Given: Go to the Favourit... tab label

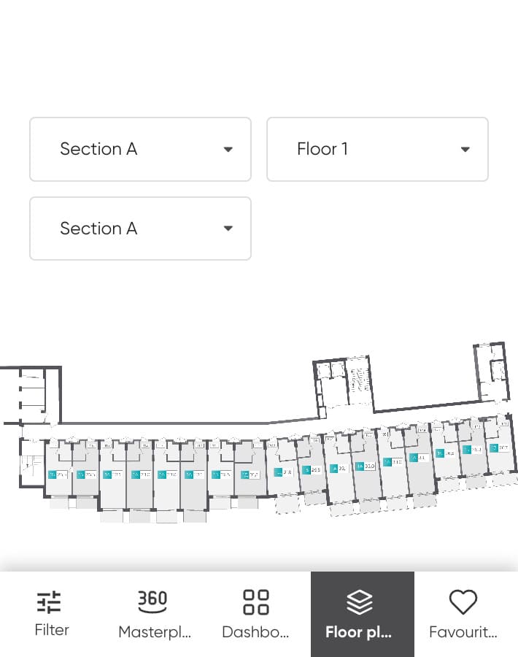Looking at the screenshot, I should coord(463,631).
